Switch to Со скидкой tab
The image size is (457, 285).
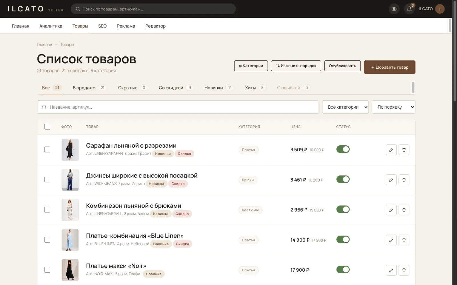pos(176,88)
